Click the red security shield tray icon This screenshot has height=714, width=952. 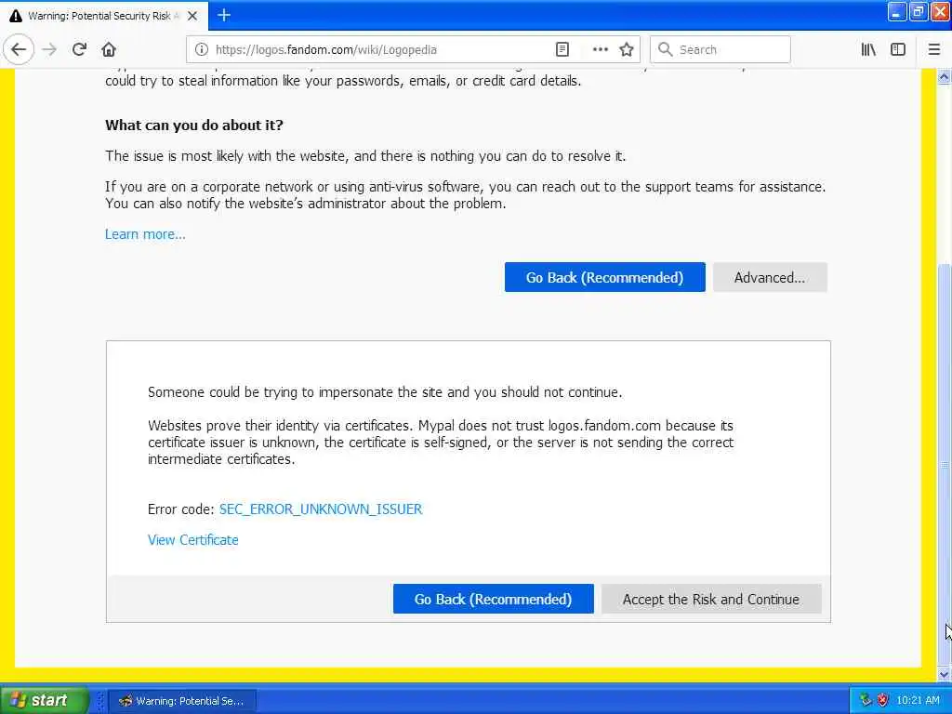[x=883, y=700]
